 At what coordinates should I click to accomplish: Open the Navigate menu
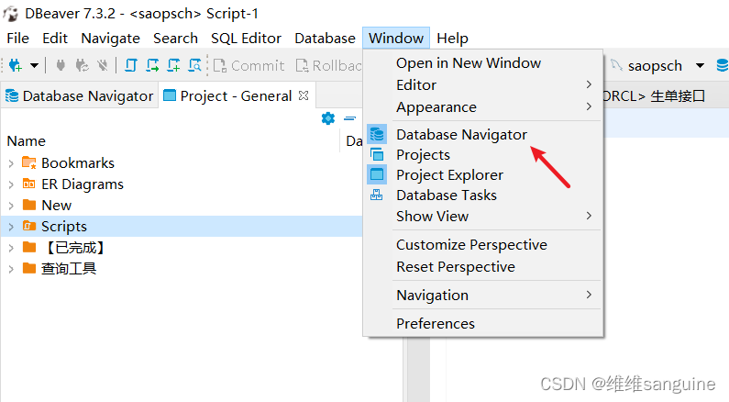110,39
